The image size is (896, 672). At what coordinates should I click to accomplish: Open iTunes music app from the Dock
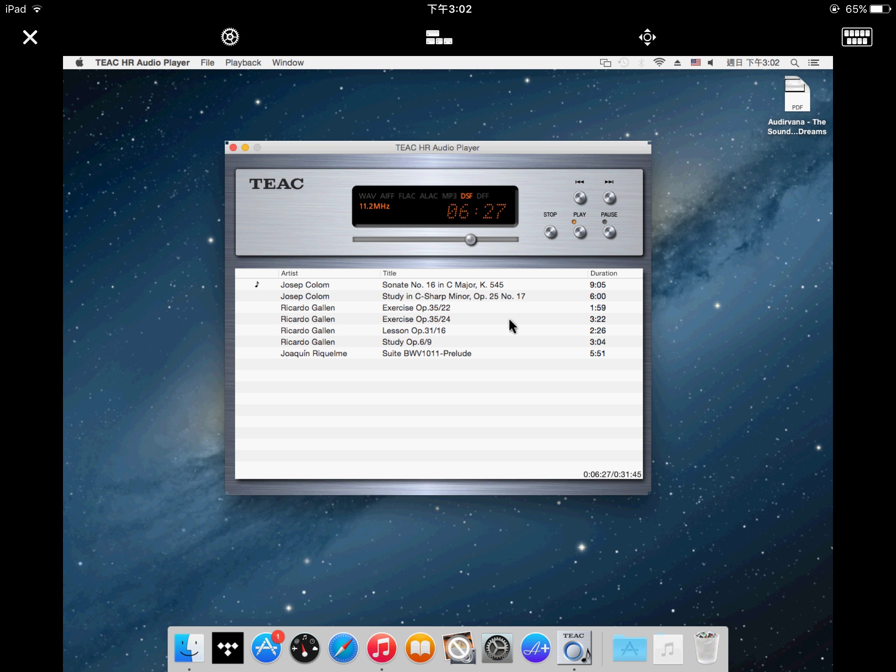point(381,648)
